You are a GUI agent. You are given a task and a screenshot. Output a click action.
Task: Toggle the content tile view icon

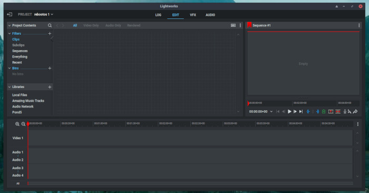tap(233, 25)
